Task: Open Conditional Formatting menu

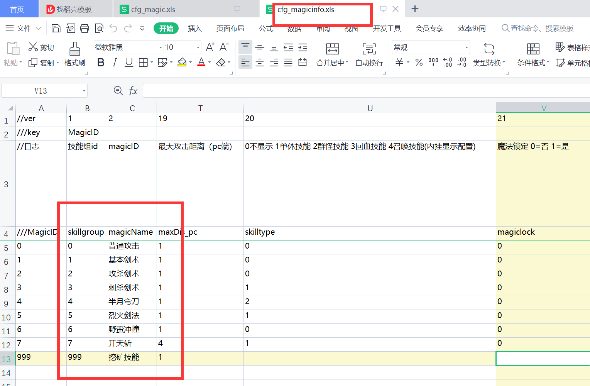Action: pos(533,55)
